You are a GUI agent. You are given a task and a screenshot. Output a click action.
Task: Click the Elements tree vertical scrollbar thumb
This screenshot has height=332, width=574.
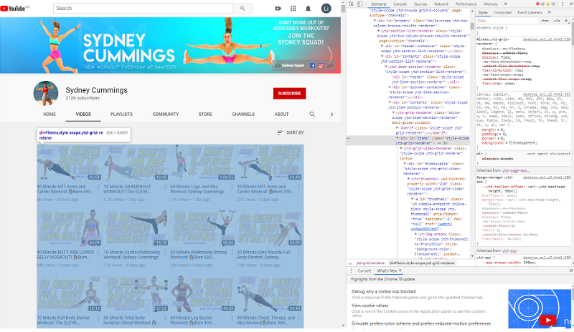[x=472, y=26]
